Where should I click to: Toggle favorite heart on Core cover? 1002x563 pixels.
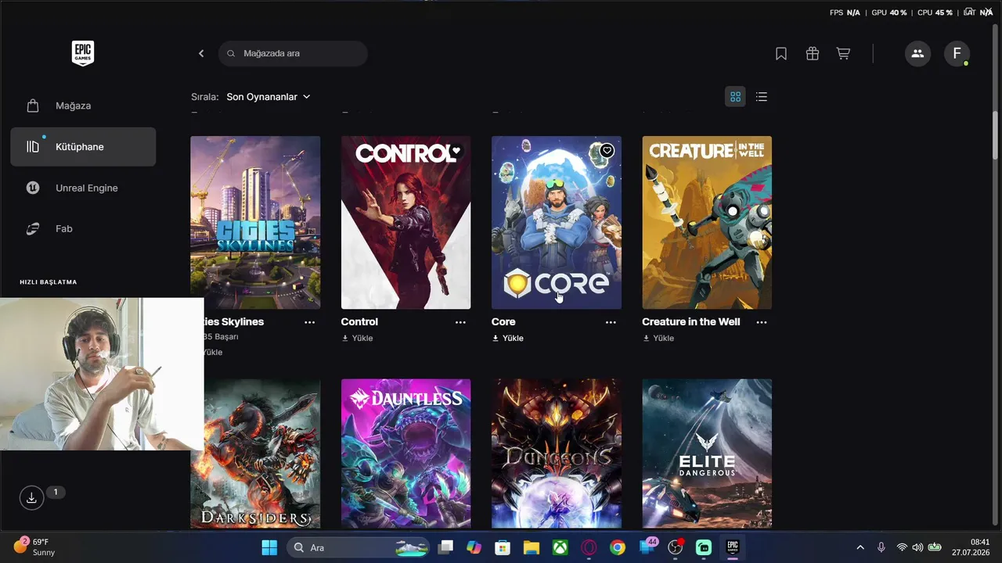[607, 151]
